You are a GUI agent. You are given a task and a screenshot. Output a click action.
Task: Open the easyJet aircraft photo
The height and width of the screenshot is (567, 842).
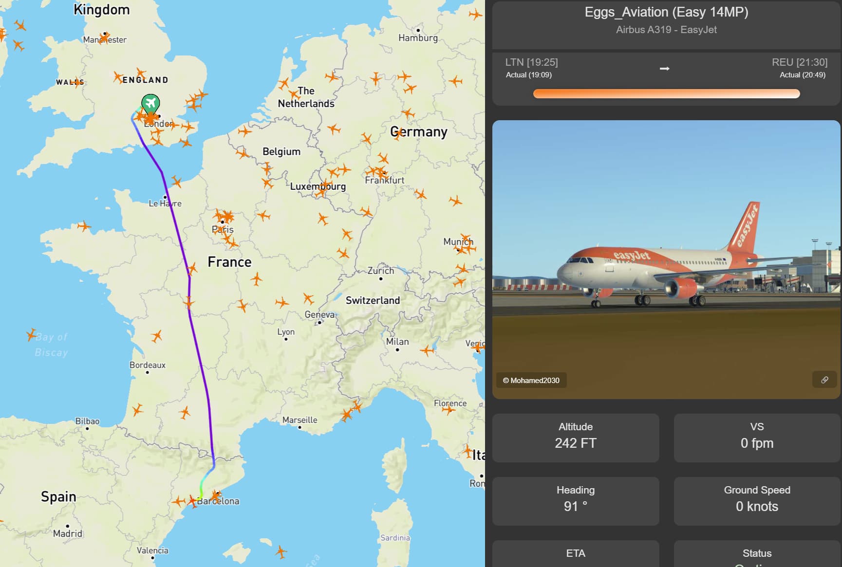click(x=666, y=259)
